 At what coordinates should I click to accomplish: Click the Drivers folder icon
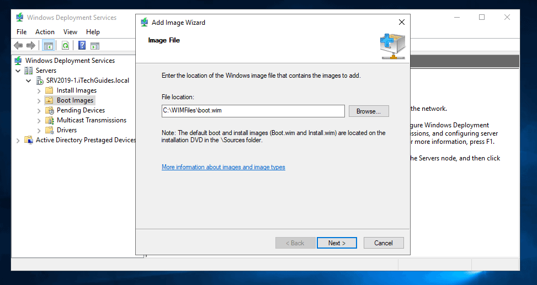[x=50, y=130]
